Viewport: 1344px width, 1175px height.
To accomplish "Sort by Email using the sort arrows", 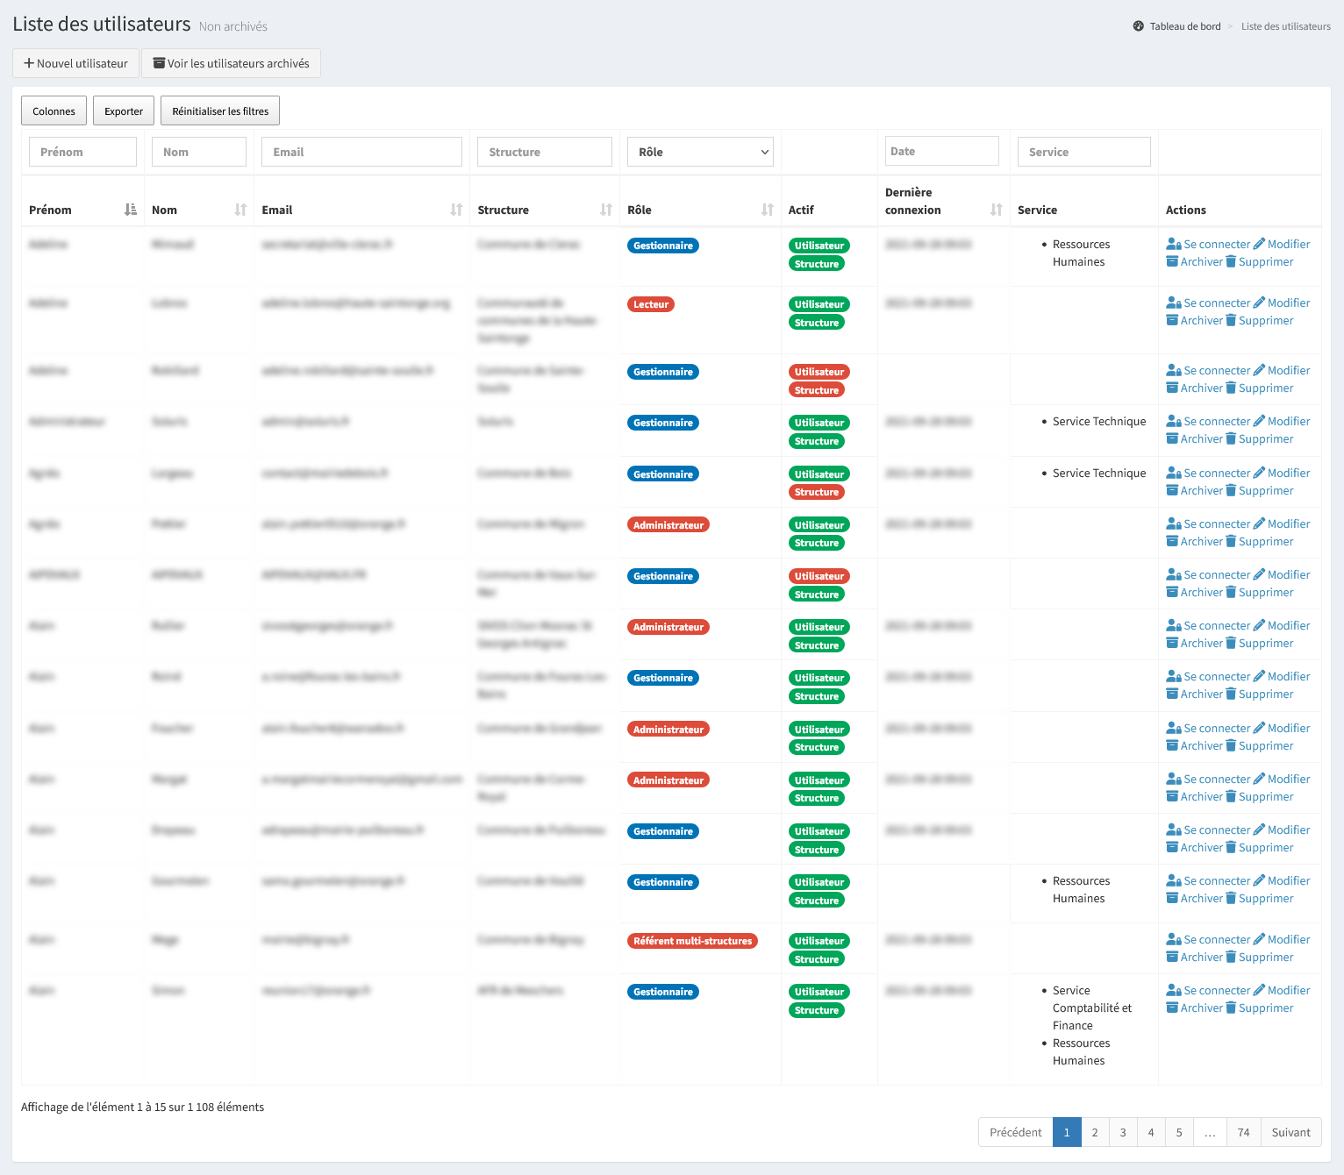I will (456, 210).
